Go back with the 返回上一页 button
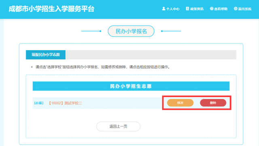The height and width of the screenshot is (146, 259). pyautogui.click(x=118, y=126)
